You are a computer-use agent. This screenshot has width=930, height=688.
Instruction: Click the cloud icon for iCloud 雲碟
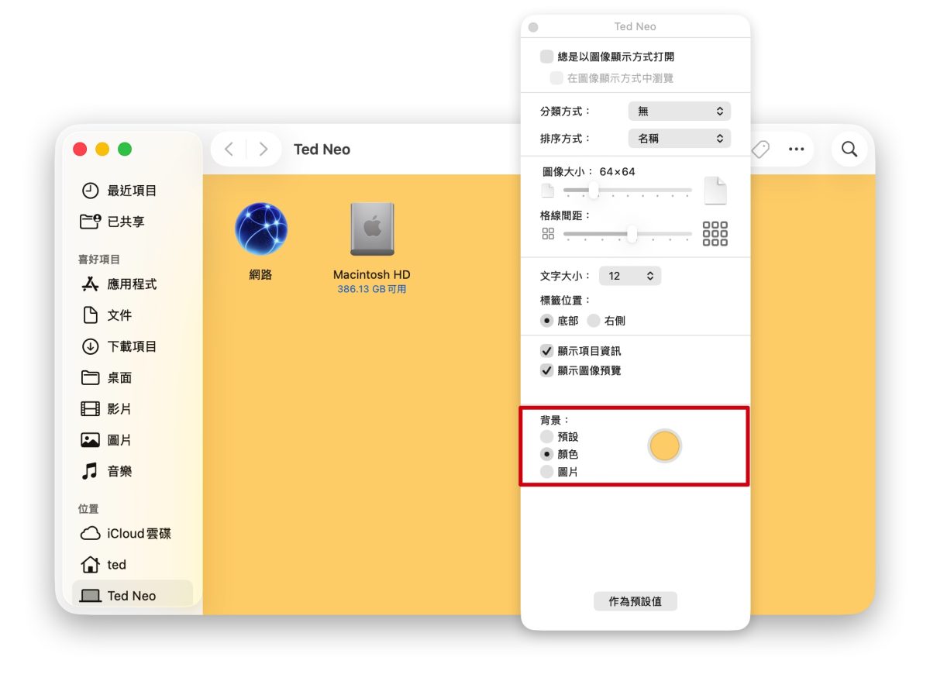tap(91, 533)
